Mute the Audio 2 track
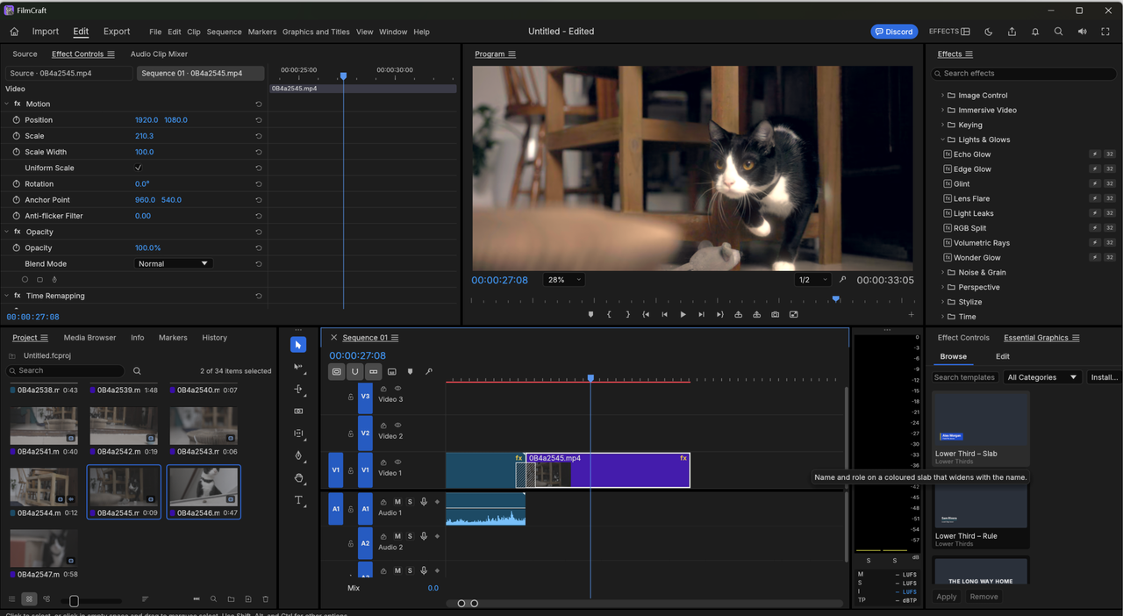Image resolution: width=1123 pixels, height=616 pixels. click(x=397, y=536)
